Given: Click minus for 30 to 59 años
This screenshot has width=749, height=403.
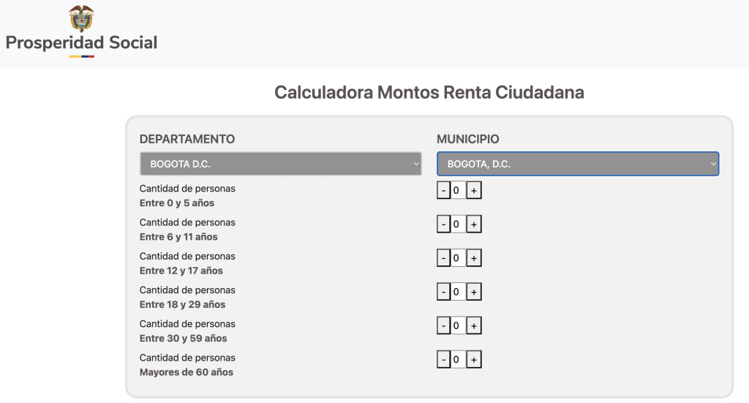Looking at the screenshot, I should 443,325.
